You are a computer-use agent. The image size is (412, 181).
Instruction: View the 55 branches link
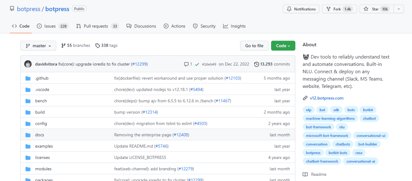click(76, 46)
